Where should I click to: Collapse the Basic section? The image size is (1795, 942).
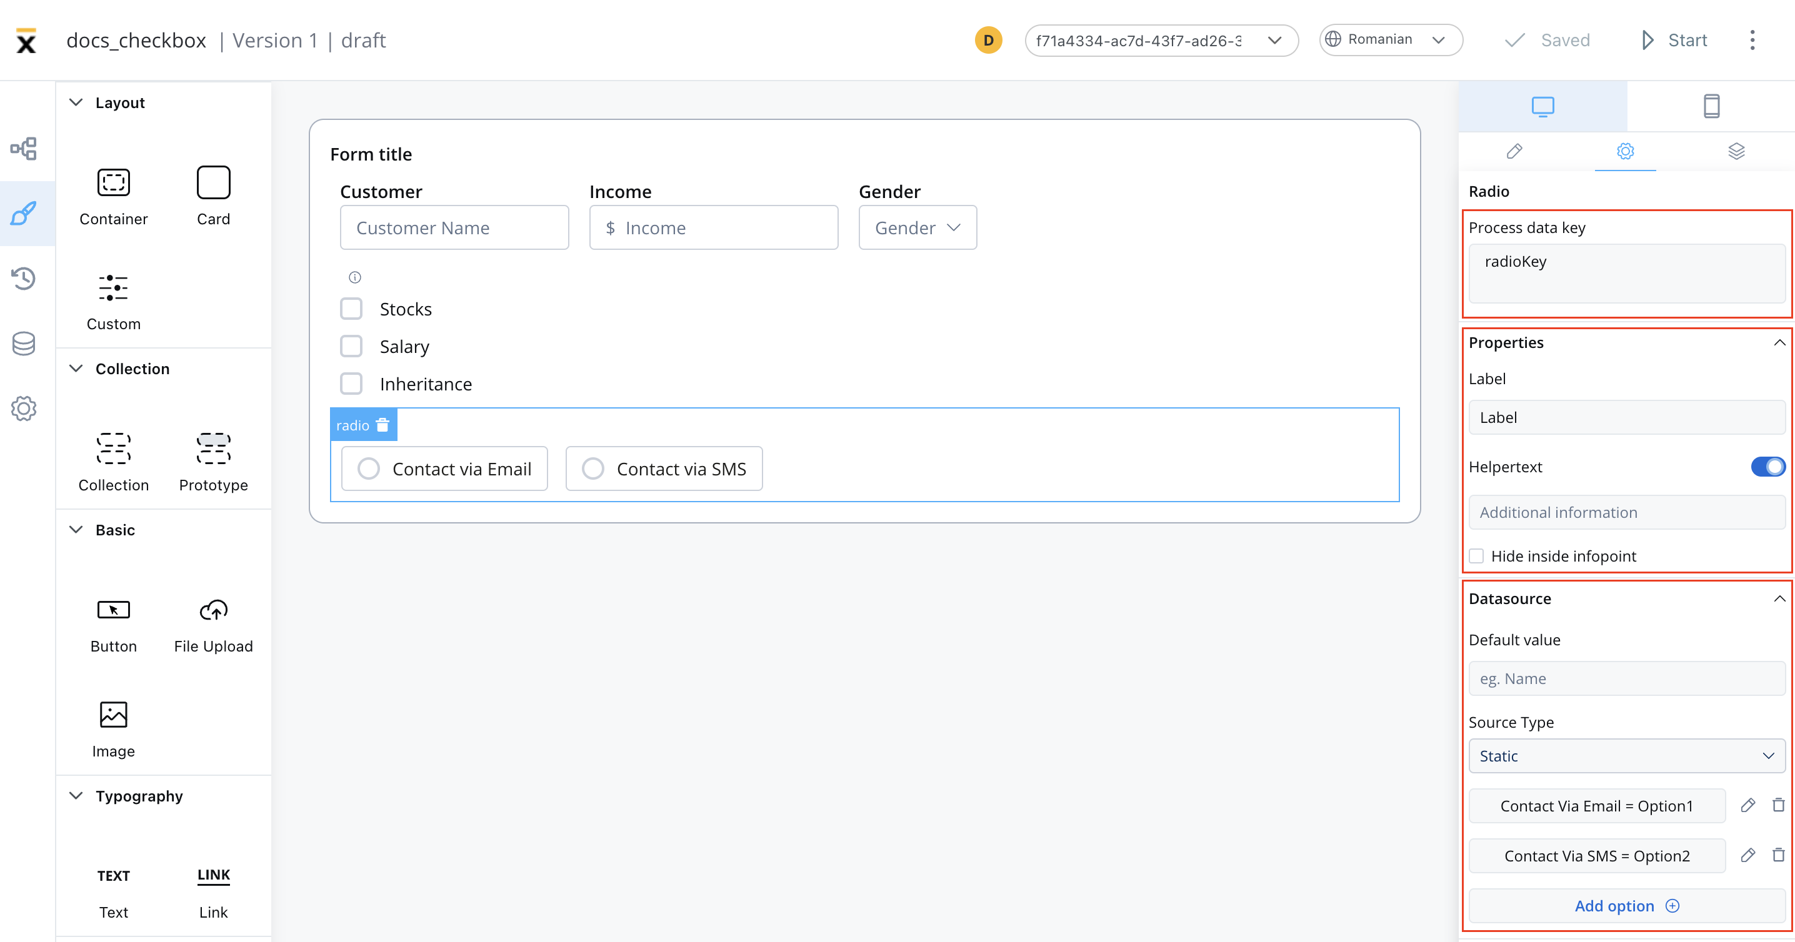coord(76,530)
